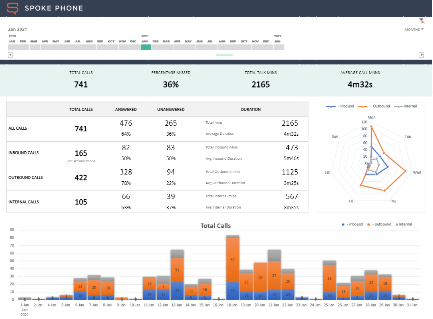Click the gray internal bar segment on 21-Jan

[x=274, y=255]
